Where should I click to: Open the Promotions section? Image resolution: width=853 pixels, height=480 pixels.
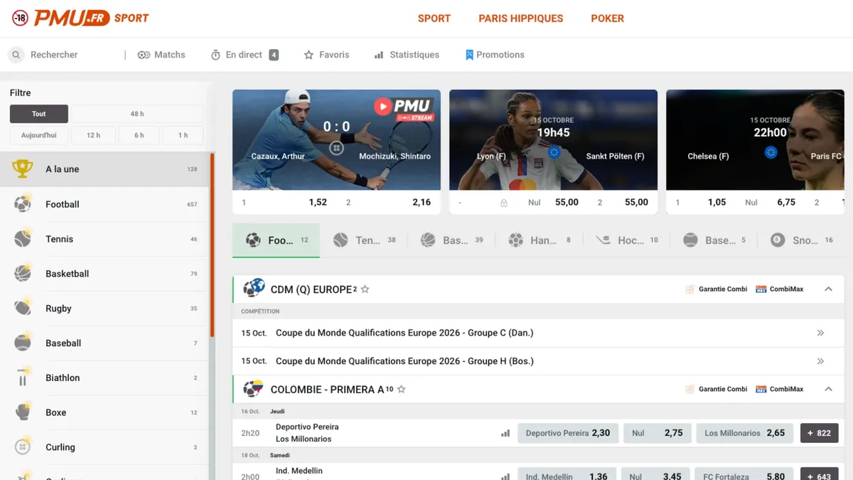coord(495,55)
